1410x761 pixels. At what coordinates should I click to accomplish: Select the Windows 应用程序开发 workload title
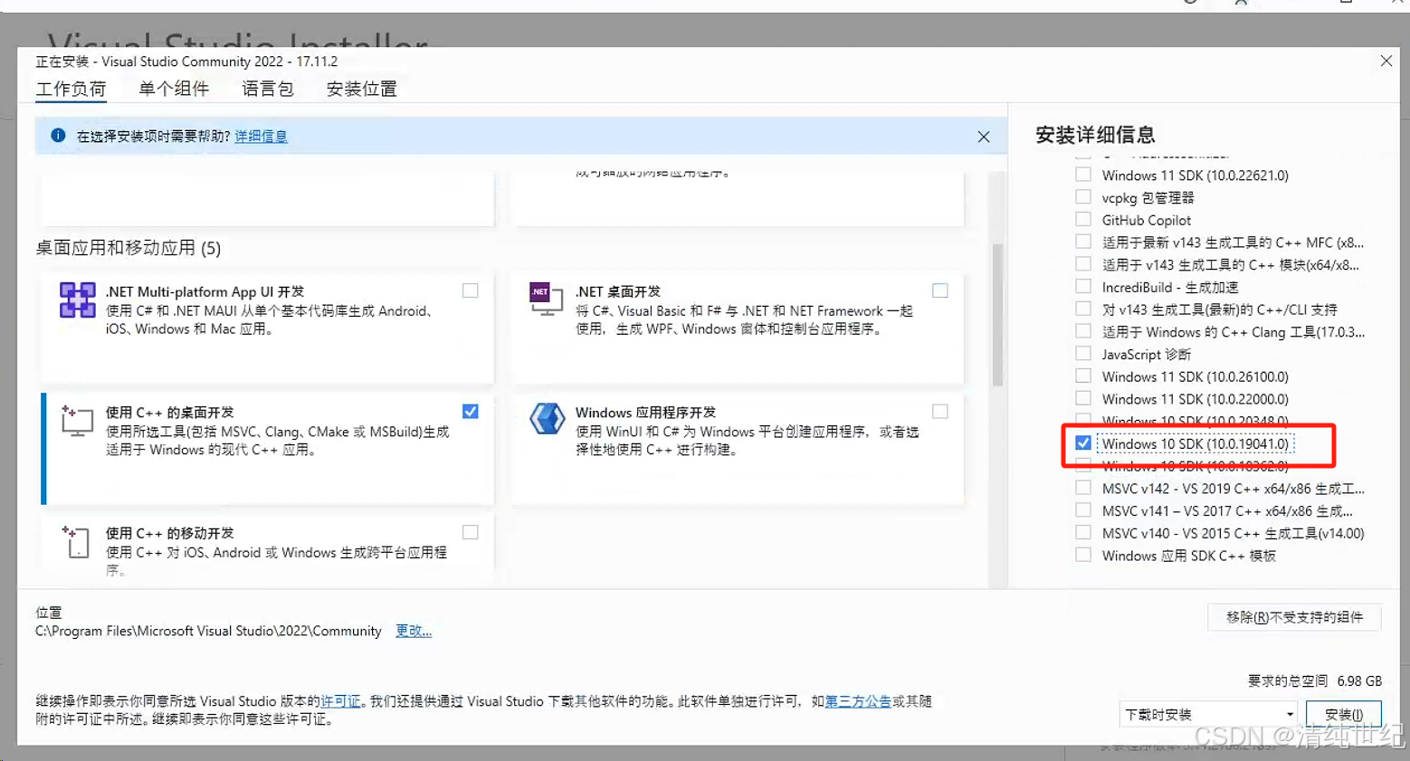coord(645,412)
